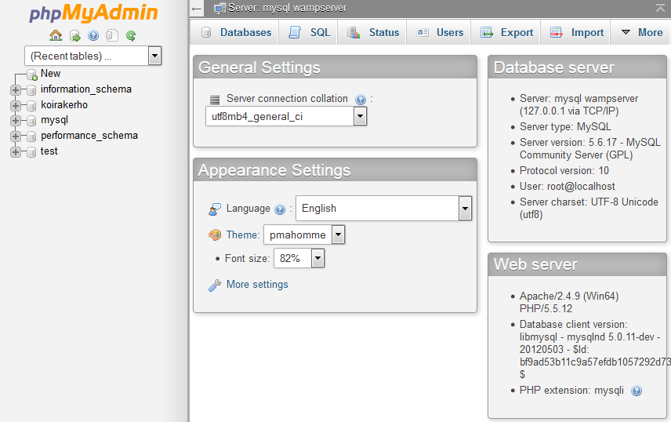
Task: Open the Databases tab
Action: pos(236,33)
